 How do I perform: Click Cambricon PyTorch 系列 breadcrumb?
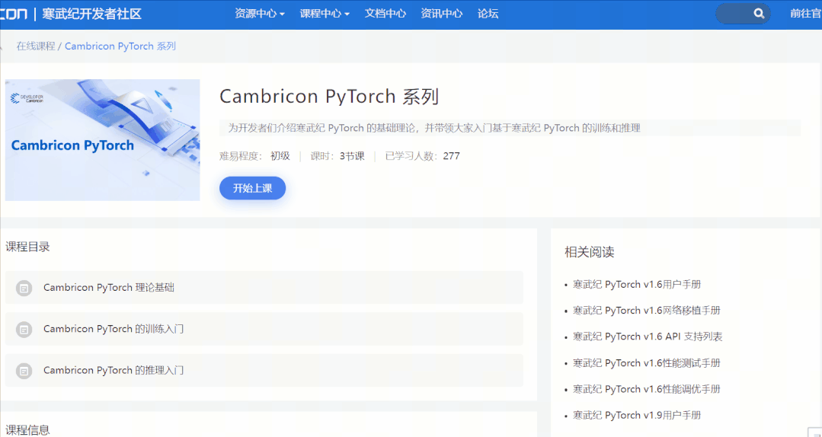coord(120,46)
